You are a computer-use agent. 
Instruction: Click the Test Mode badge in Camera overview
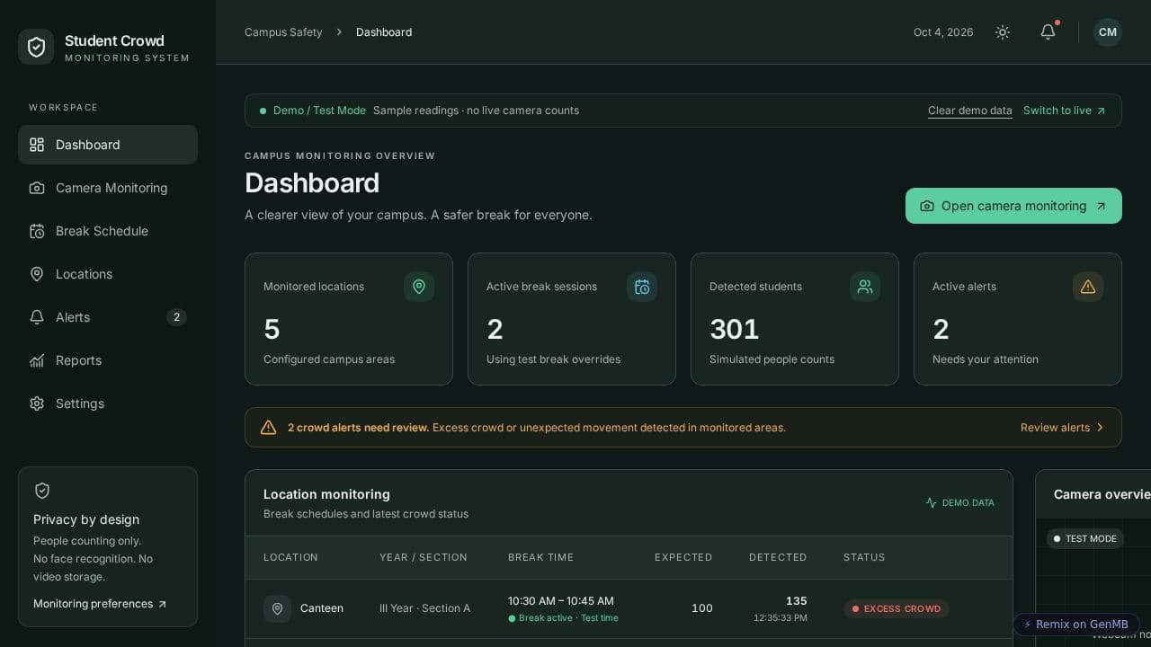(1085, 538)
